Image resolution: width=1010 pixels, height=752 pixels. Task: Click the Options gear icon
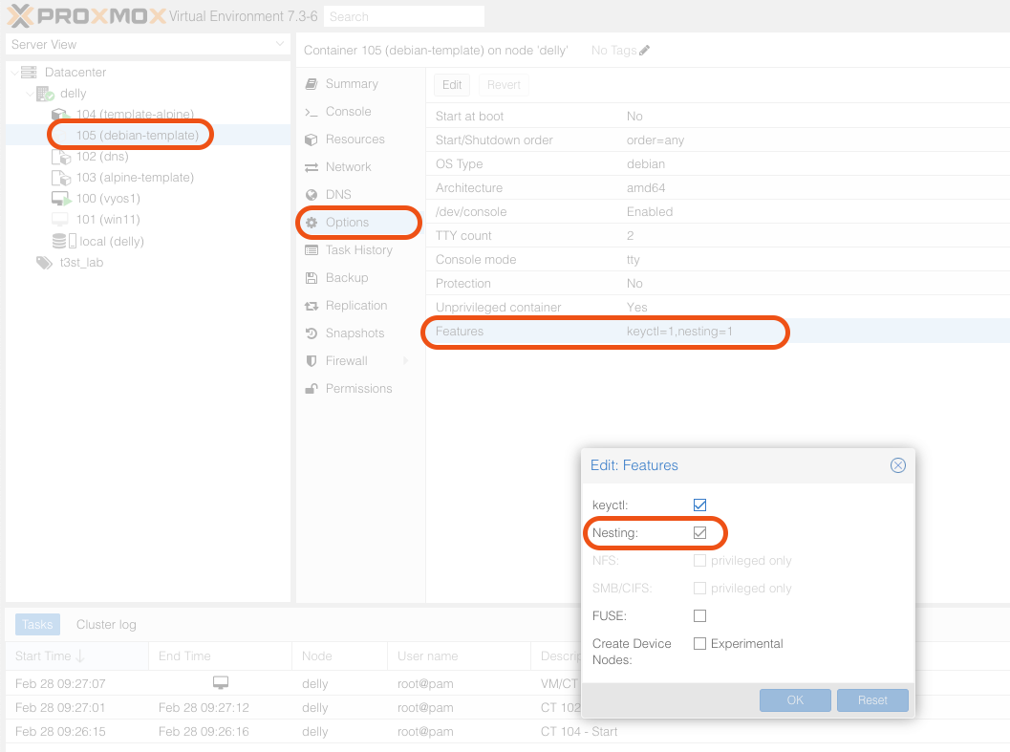coord(312,223)
